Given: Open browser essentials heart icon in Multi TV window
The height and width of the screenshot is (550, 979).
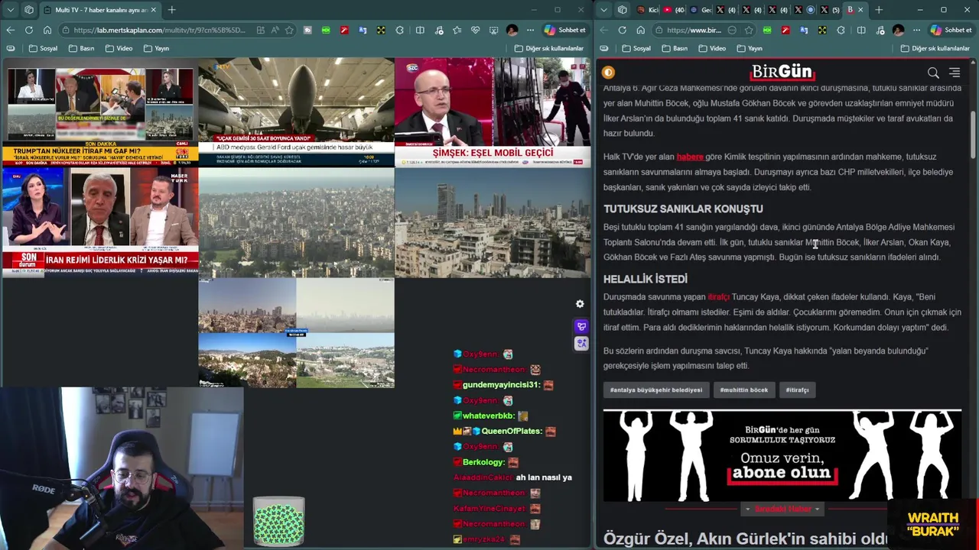Looking at the screenshot, I should coord(475,30).
